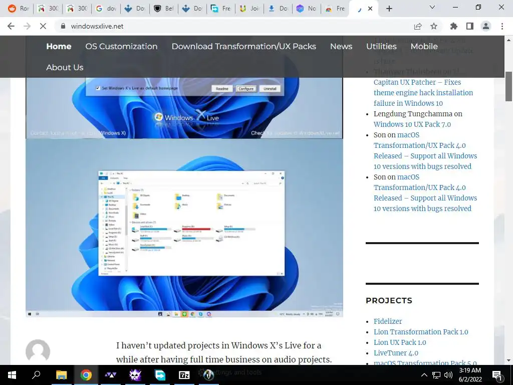Click the scrollbar's down arrow
The image size is (513, 385).
[508, 360]
